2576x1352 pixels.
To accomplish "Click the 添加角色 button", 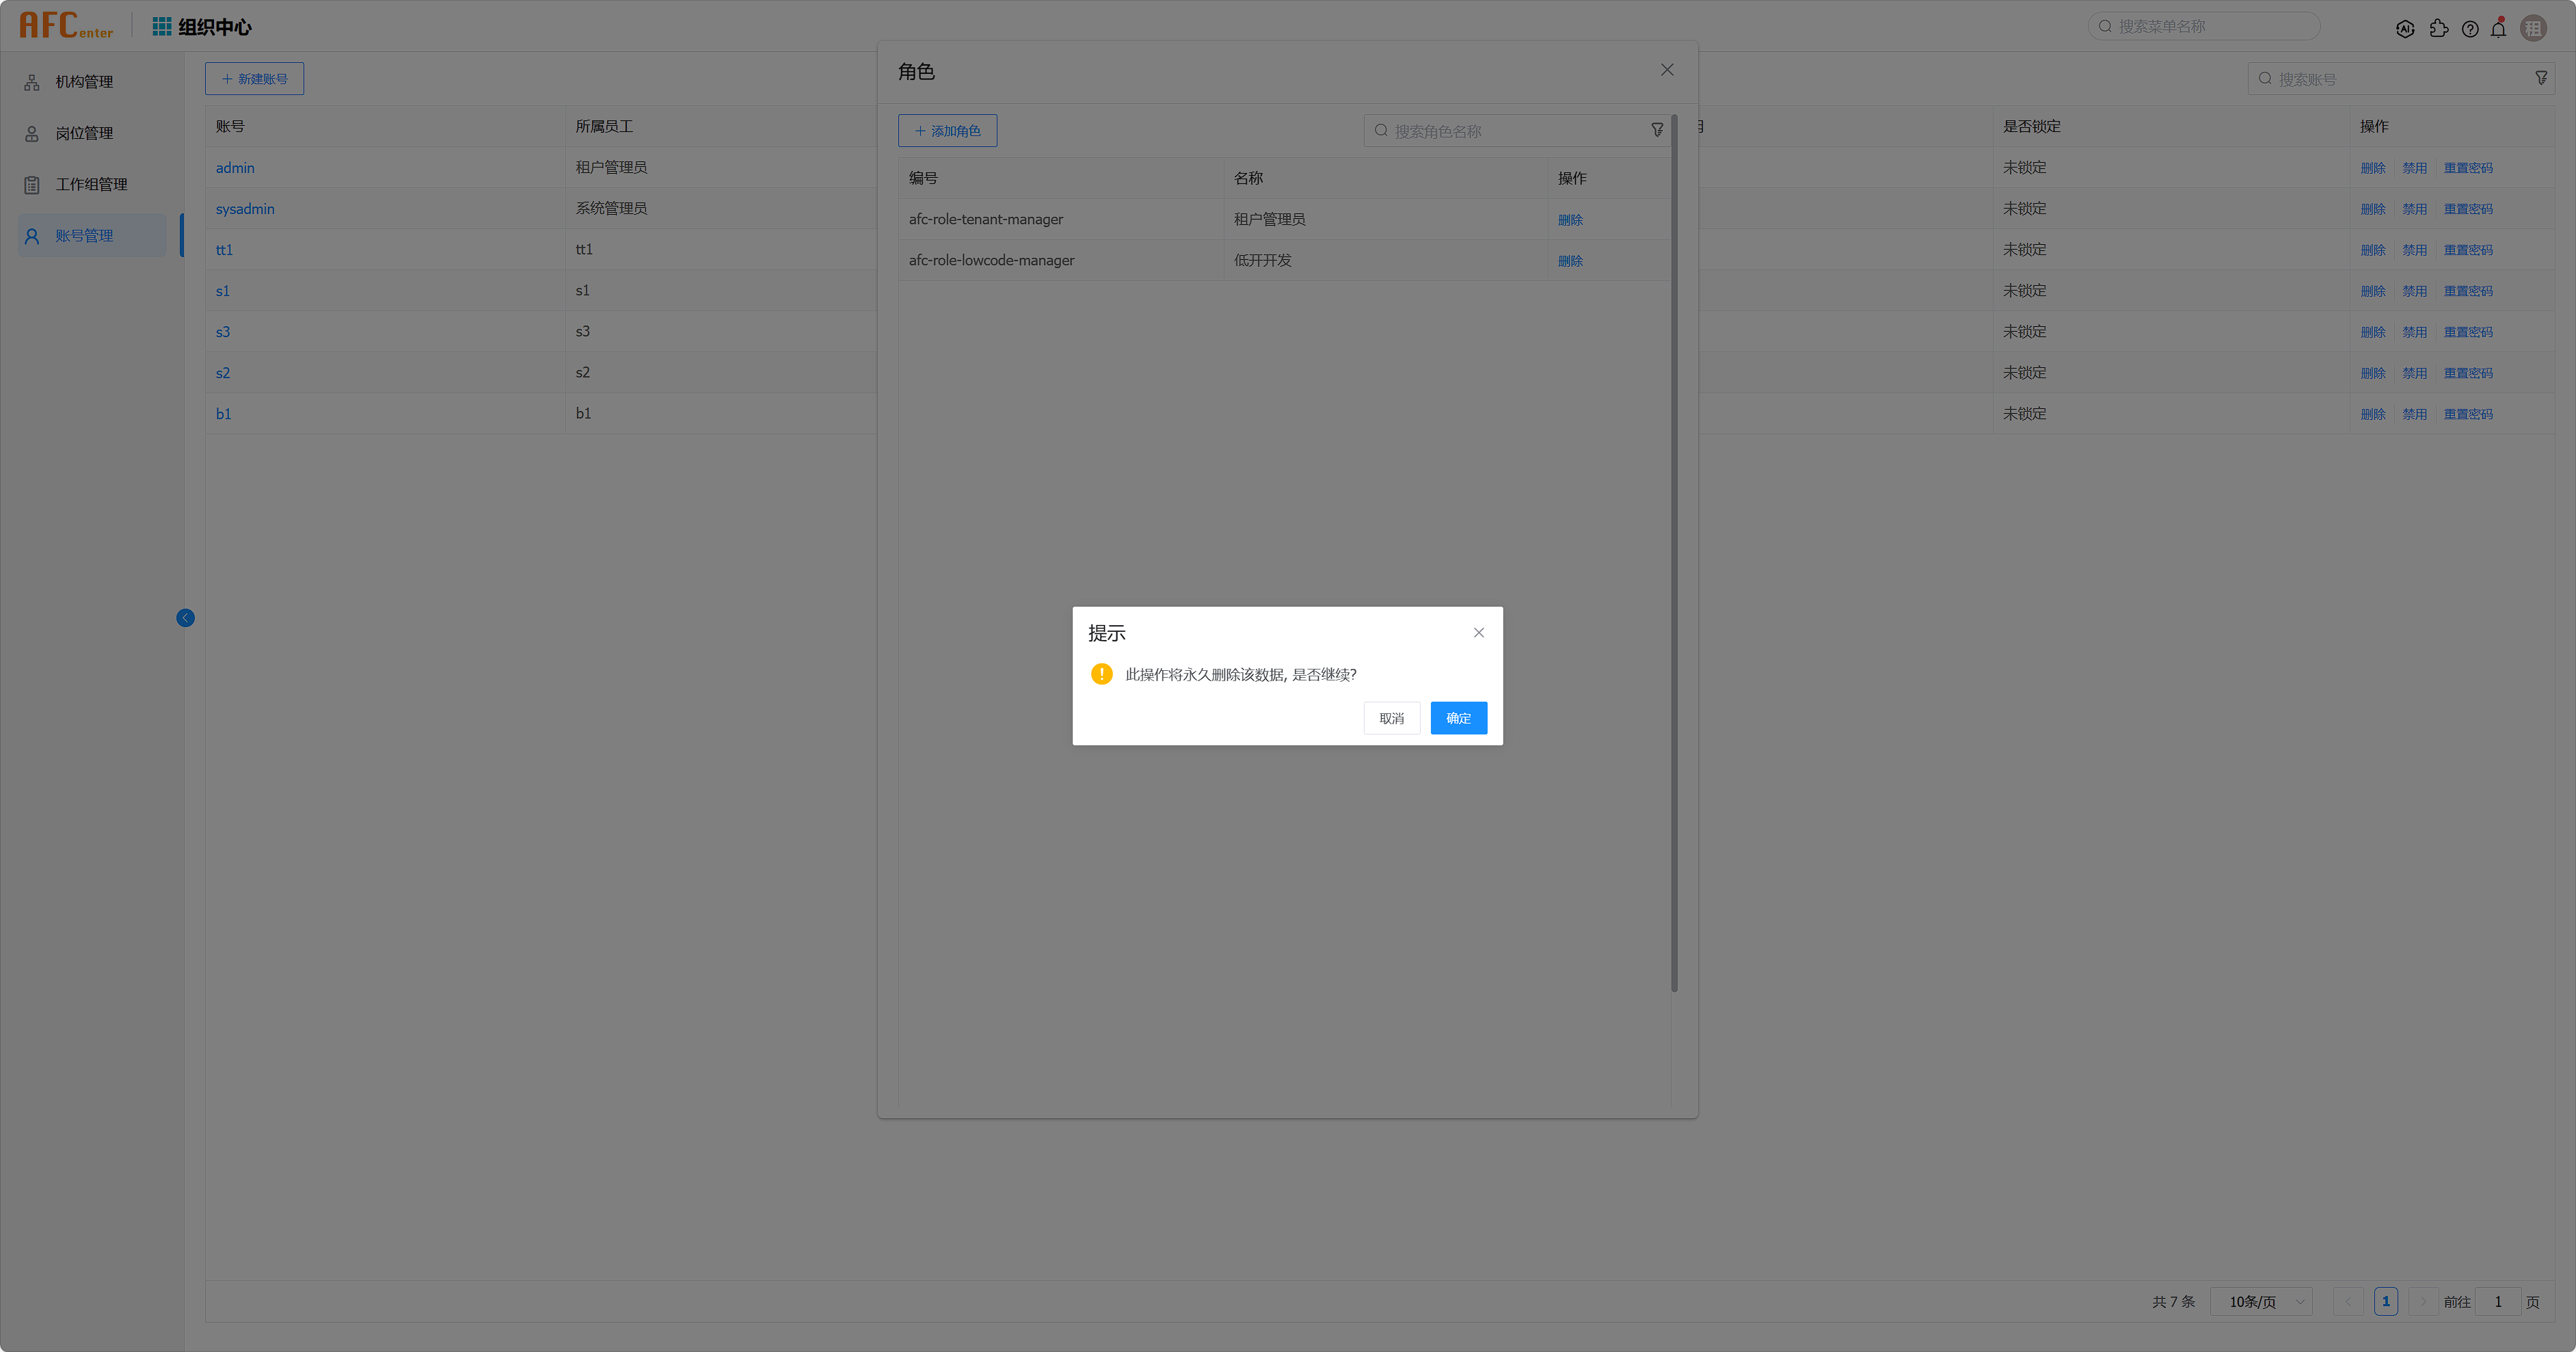I will 947,131.
